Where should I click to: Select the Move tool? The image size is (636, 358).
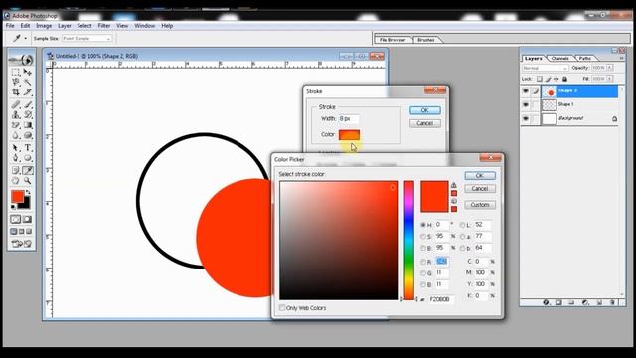pyautogui.click(x=27, y=73)
